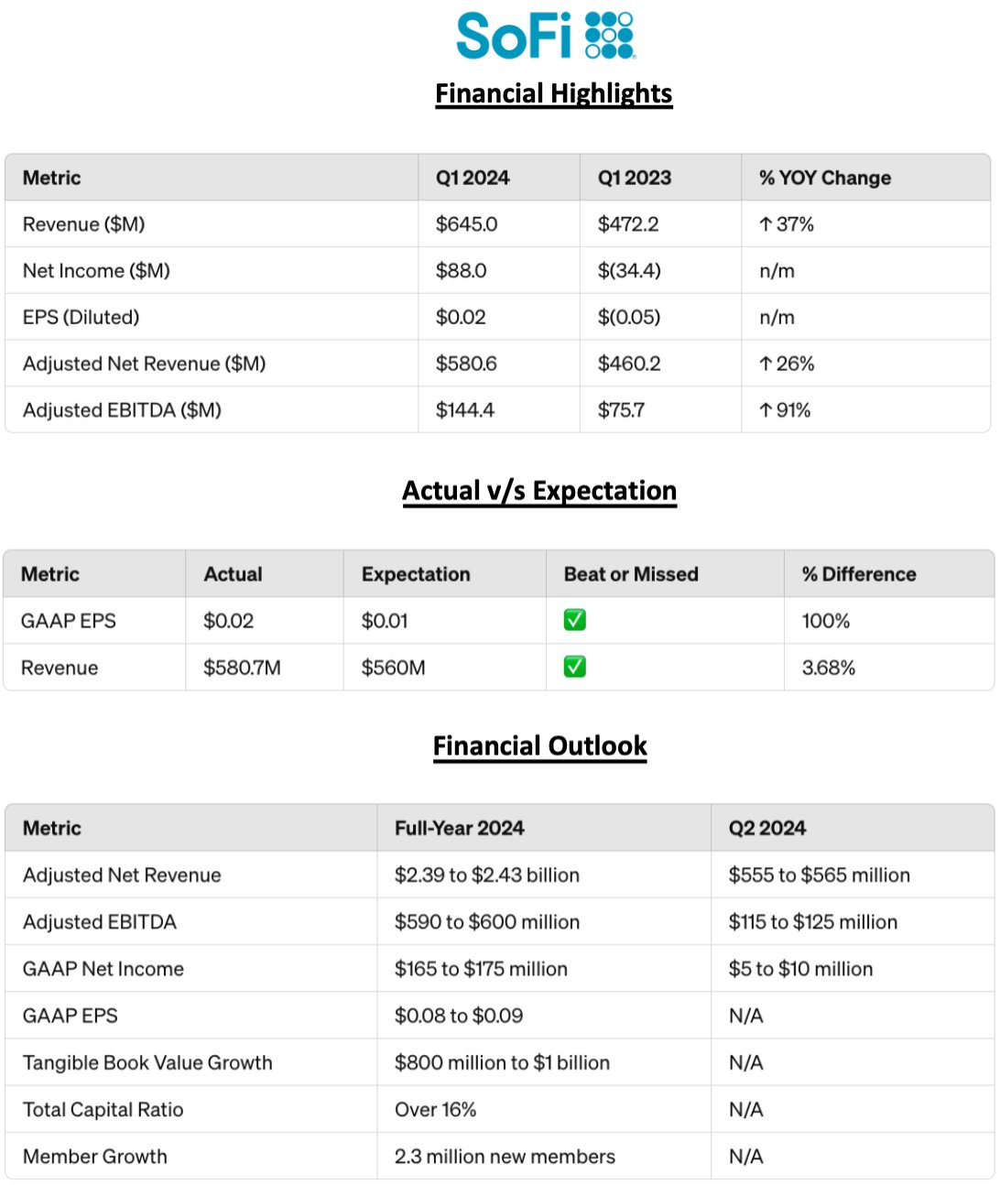Image resolution: width=1000 pixels, height=1185 pixels.
Task: Click the 2.3 million new members cell
Action: pyautogui.click(x=505, y=1157)
